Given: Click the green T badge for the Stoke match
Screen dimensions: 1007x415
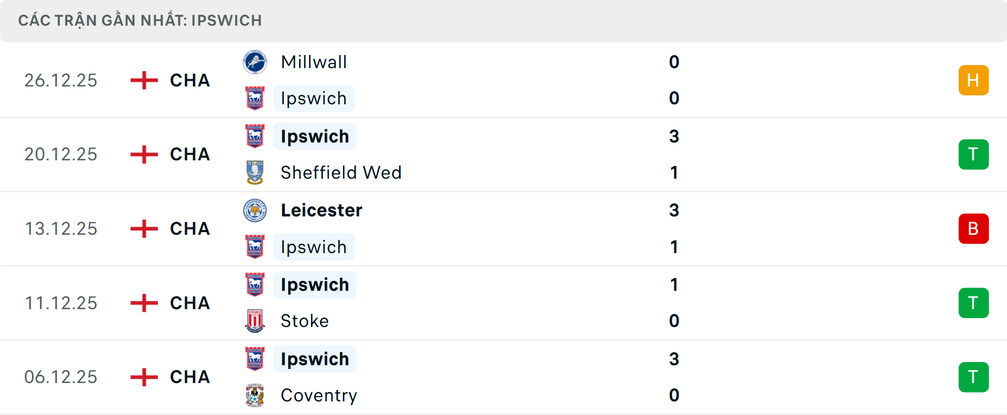Looking at the screenshot, I should click(x=973, y=303).
